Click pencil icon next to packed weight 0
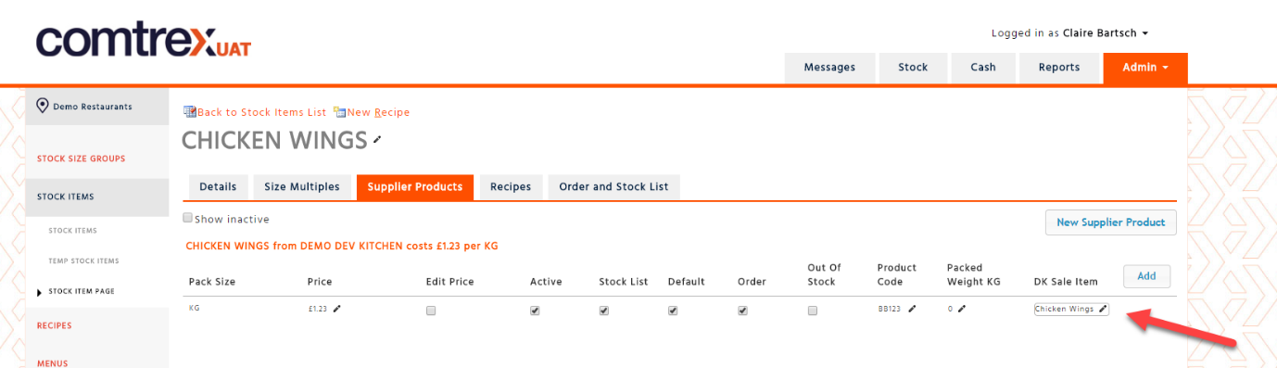Image resolution: width=1277 pixels, height=368 pixels. (x=961, y=310)
